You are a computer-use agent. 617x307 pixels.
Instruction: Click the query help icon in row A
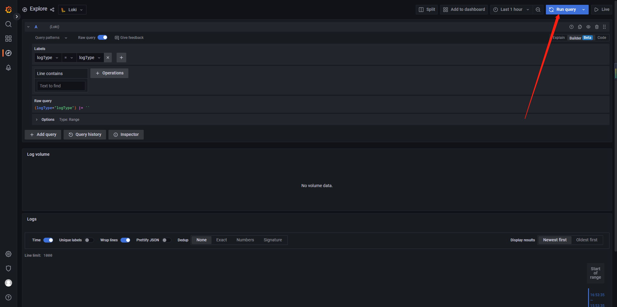coord(572,27)
